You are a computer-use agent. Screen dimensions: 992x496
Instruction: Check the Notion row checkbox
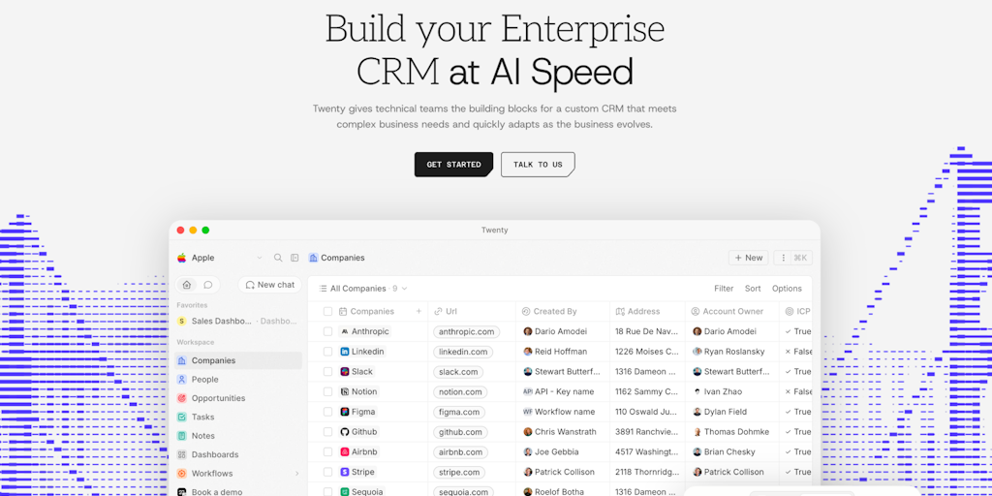click(327, 391)
